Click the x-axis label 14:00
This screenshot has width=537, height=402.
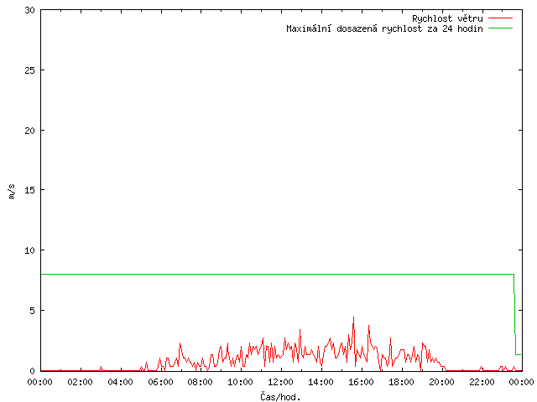click(321, 382)
